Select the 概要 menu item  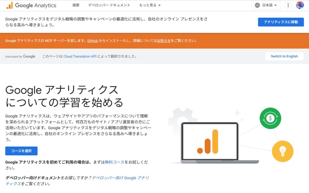click(76, 5)
